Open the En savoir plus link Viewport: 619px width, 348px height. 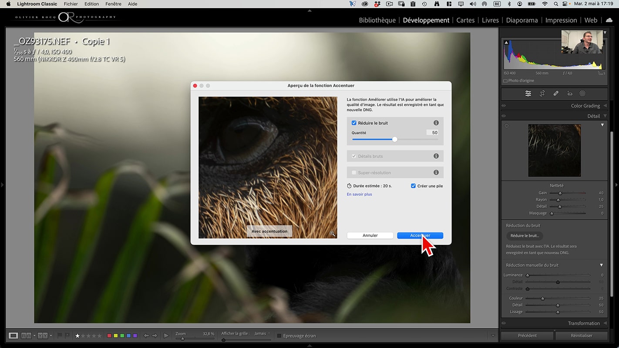tap(359, 194)
